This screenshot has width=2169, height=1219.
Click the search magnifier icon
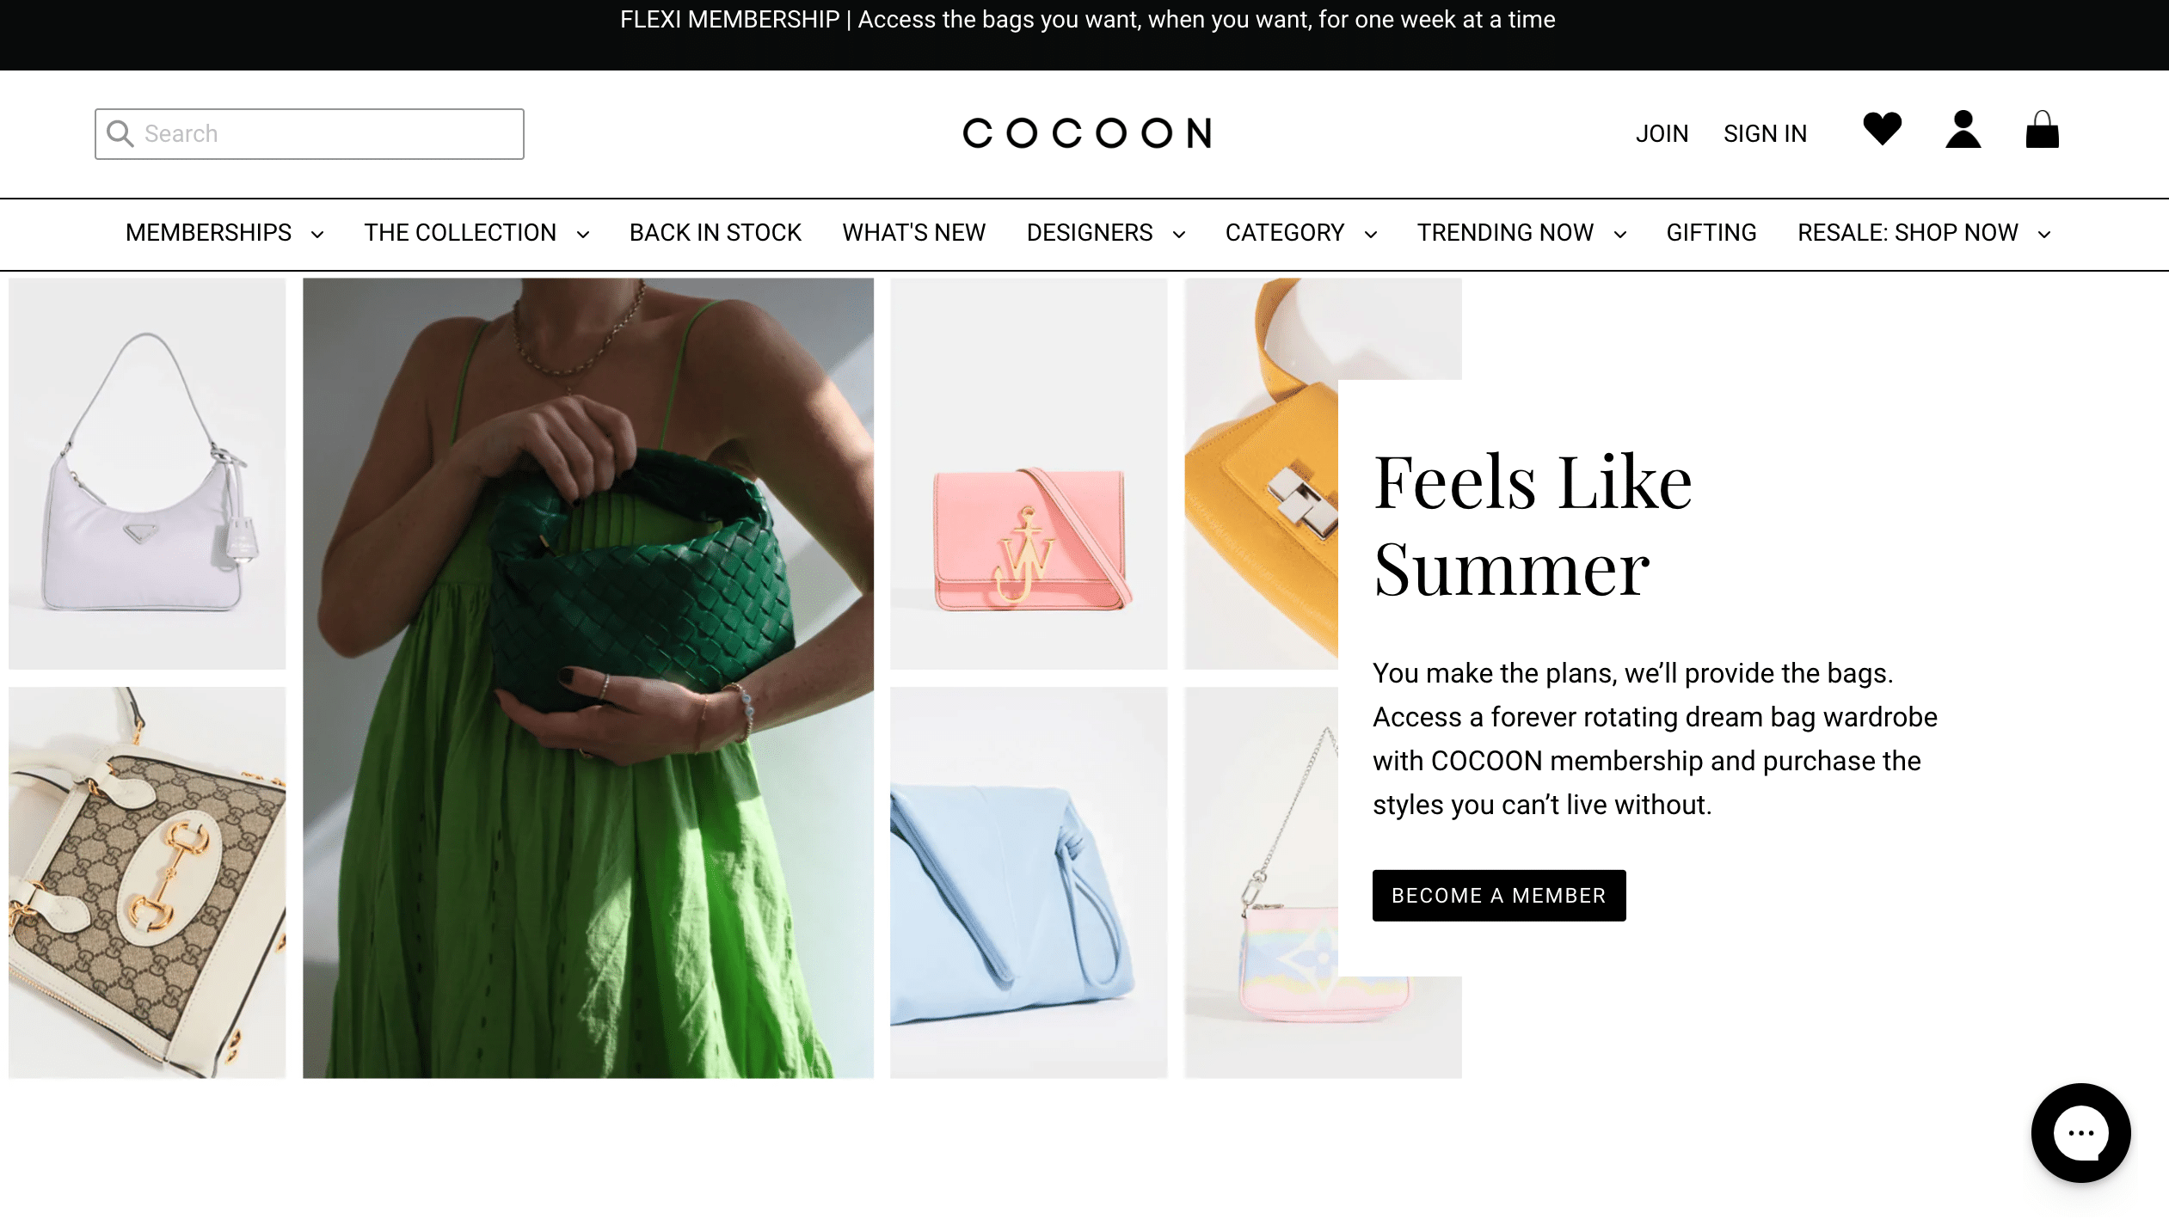pos(120,133)
